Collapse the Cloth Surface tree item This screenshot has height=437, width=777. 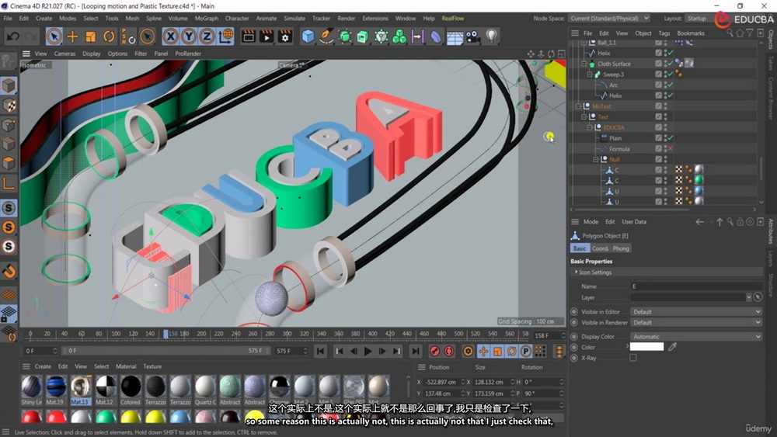pos(584,64)
